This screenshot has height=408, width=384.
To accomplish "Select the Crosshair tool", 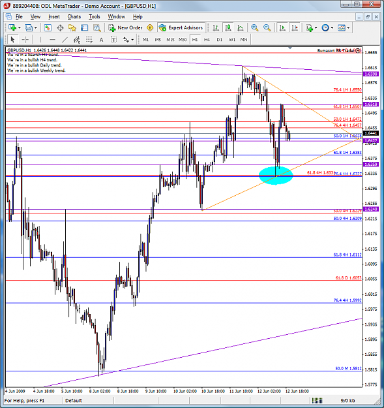I will 25,40.
